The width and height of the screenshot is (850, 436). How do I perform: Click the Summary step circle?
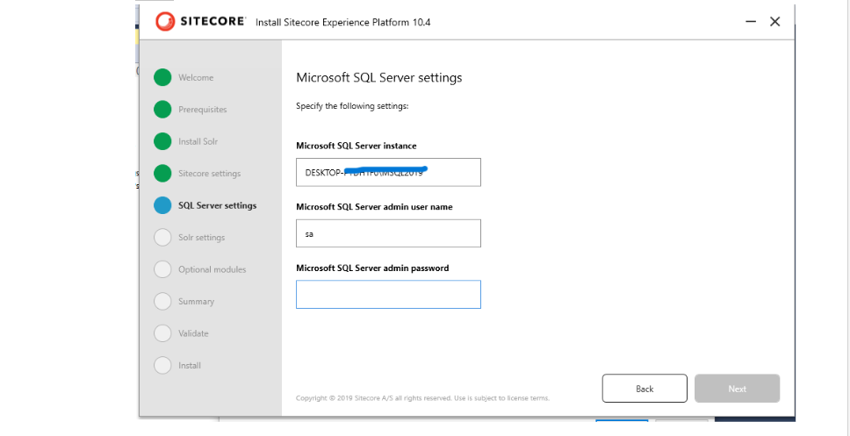pyautogui.click(x=162, y=301)
